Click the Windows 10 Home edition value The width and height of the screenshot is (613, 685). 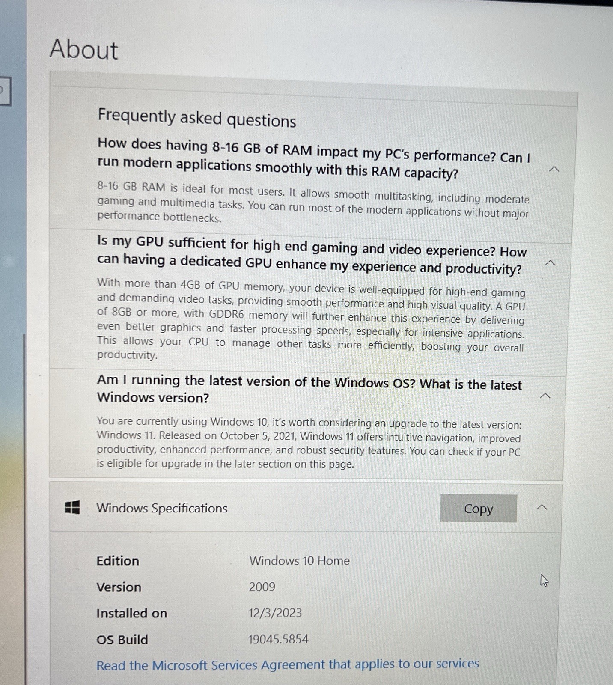click(299, 560)
